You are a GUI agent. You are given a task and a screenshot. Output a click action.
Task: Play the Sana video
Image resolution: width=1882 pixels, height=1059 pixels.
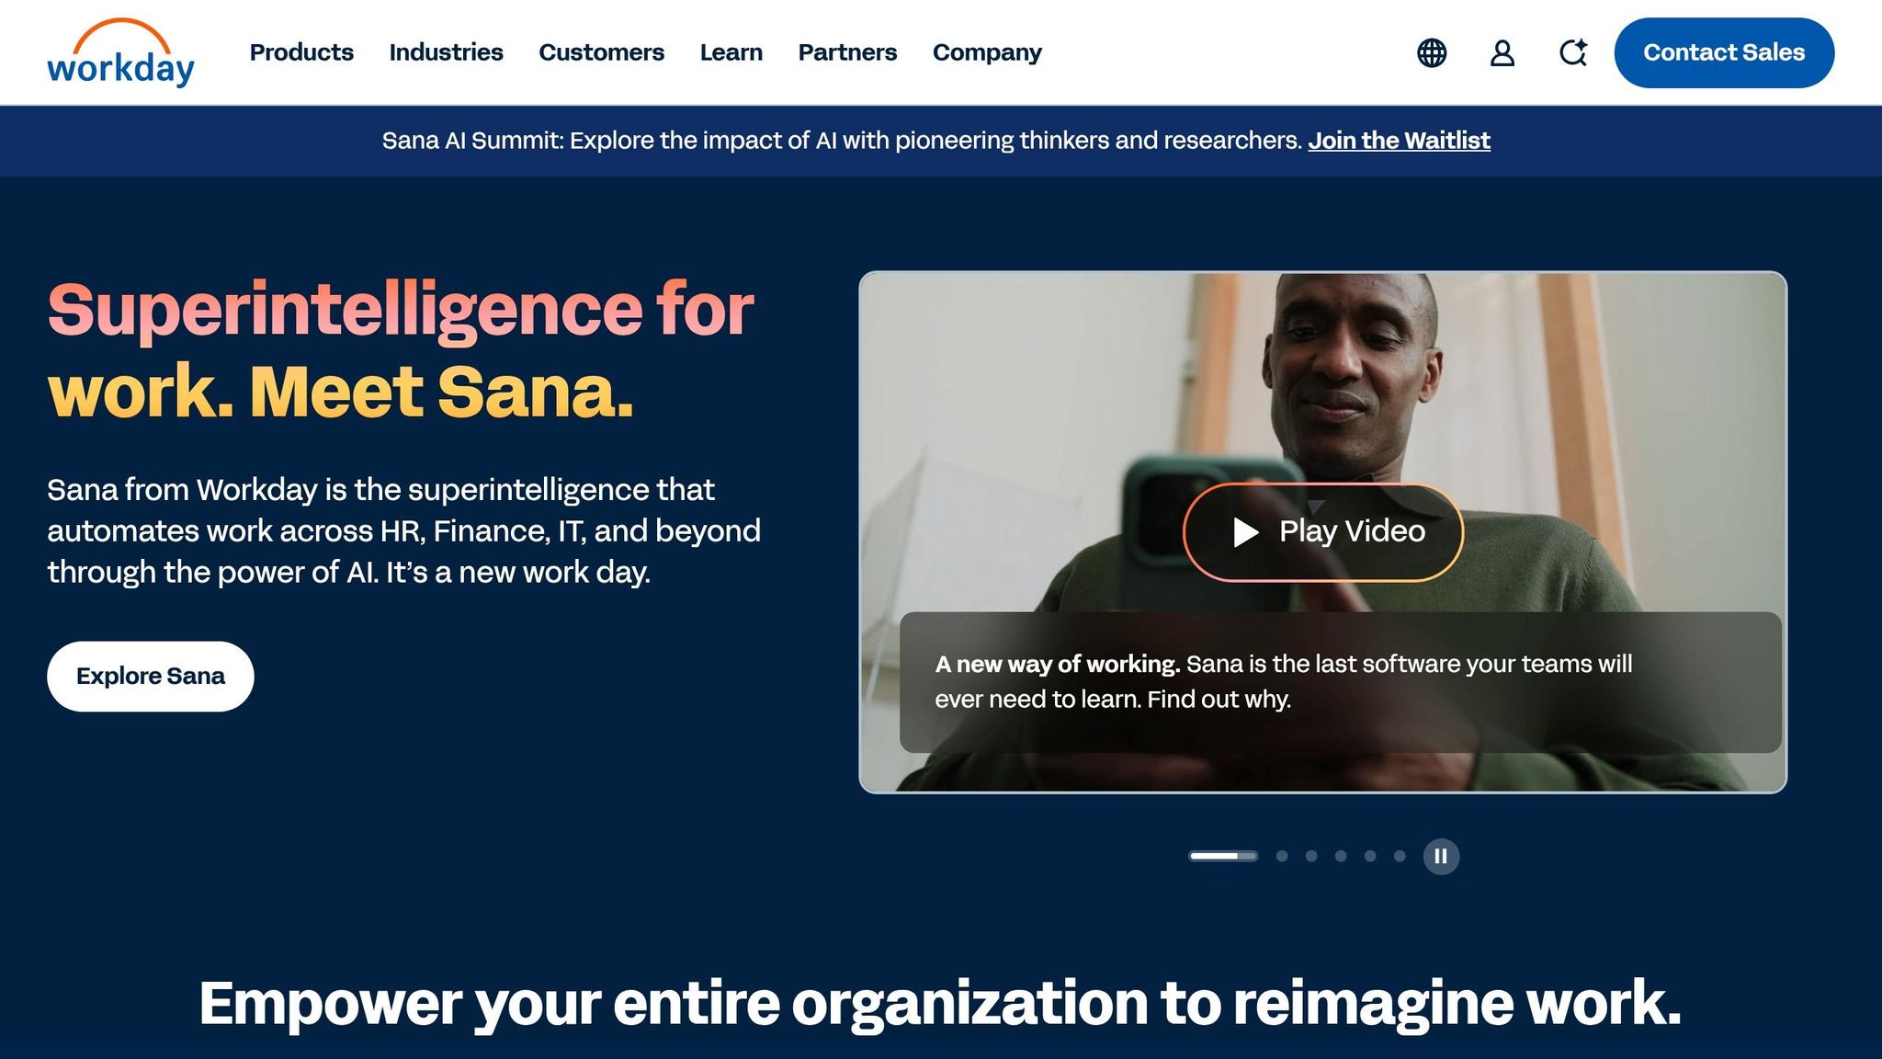1323,532
